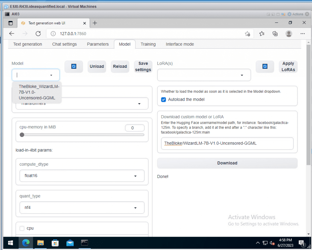Click the page vertical scrollbar
This screenshot has height=250, width=312.
point(308,105)
